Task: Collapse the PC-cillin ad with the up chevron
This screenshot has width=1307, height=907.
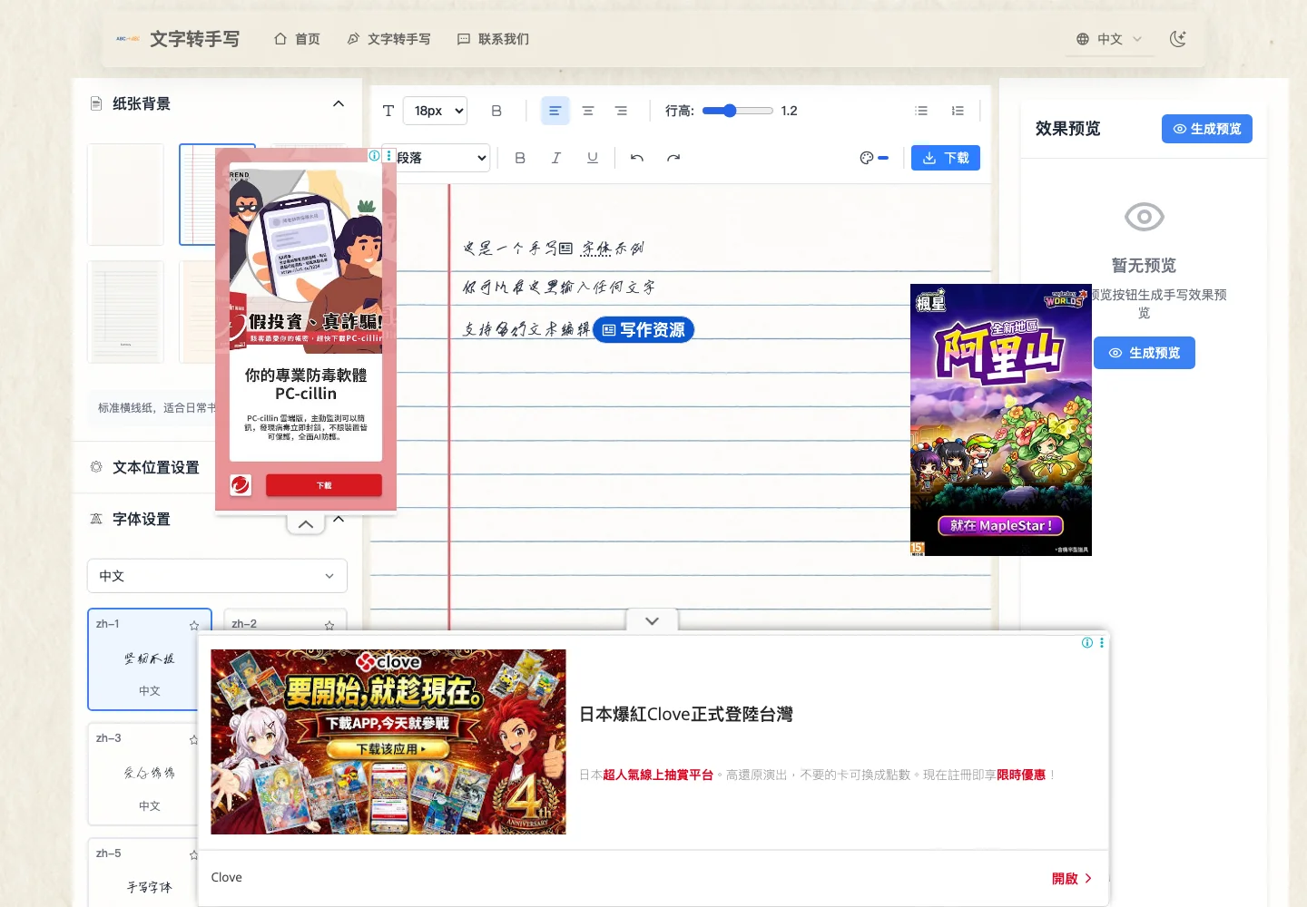Action: 306,524
